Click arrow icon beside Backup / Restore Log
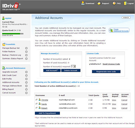The height and width of the screenshot is (128, 135). click(x=26, y=55)
